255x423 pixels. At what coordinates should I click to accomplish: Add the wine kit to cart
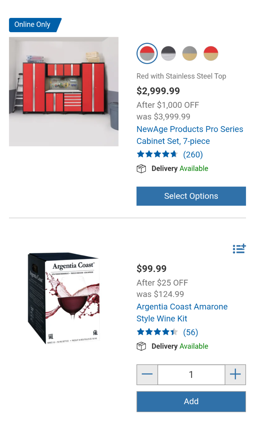point(191,401)
